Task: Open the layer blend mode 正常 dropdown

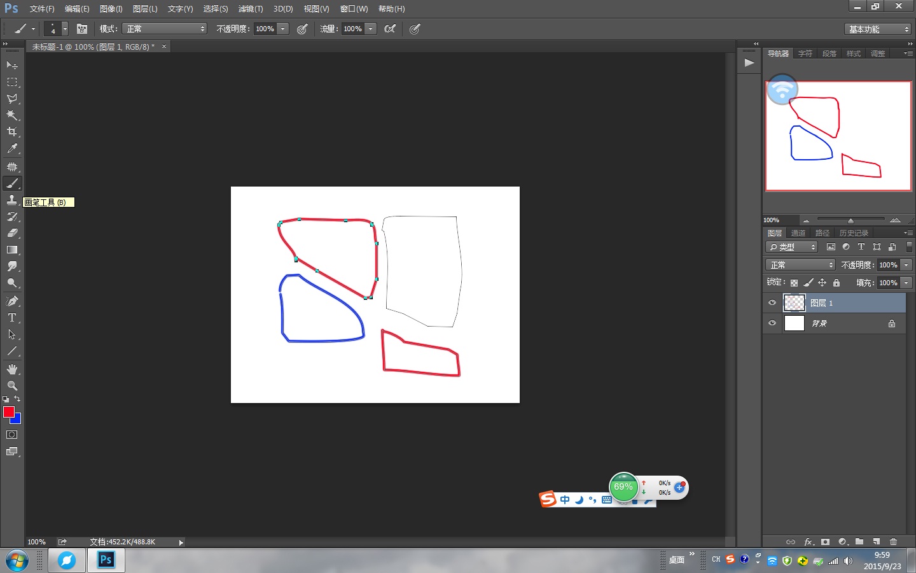Action: pos(800,265)
